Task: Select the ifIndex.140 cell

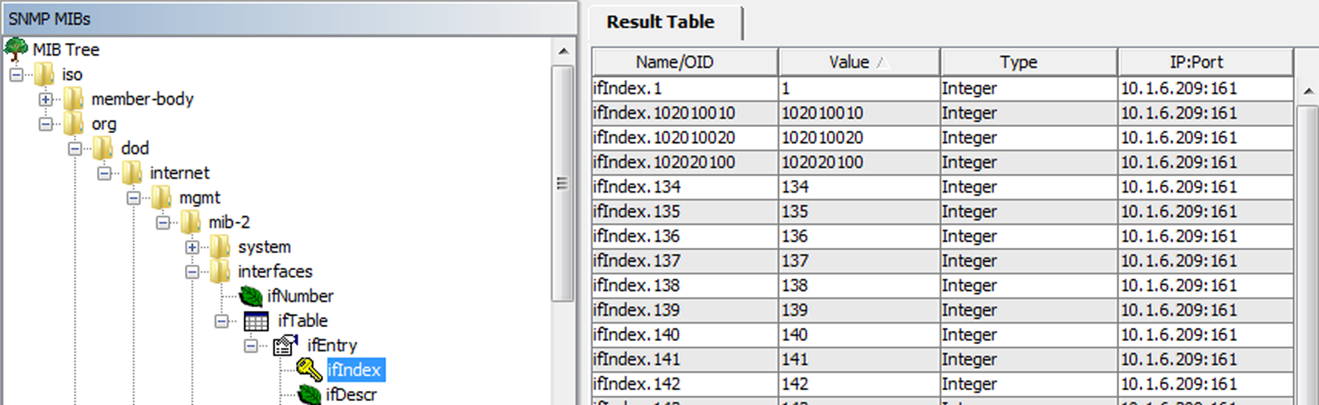Action: point(684,334)
